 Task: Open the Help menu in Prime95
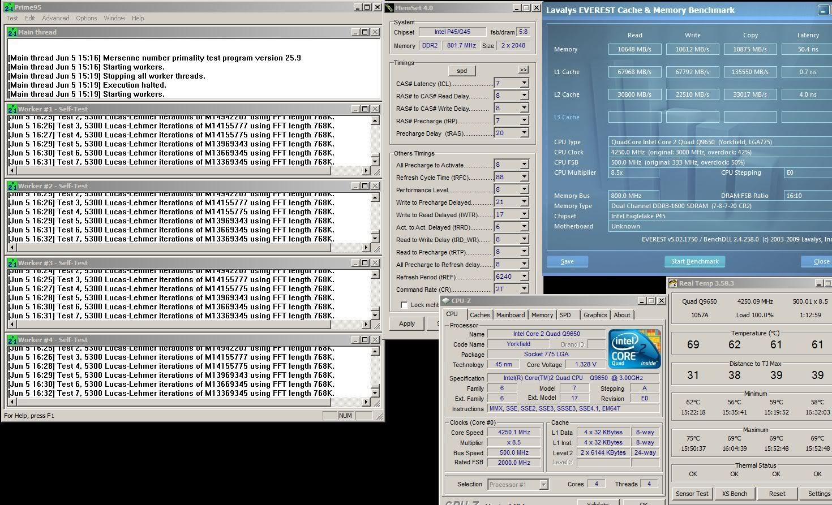point(138,18)
